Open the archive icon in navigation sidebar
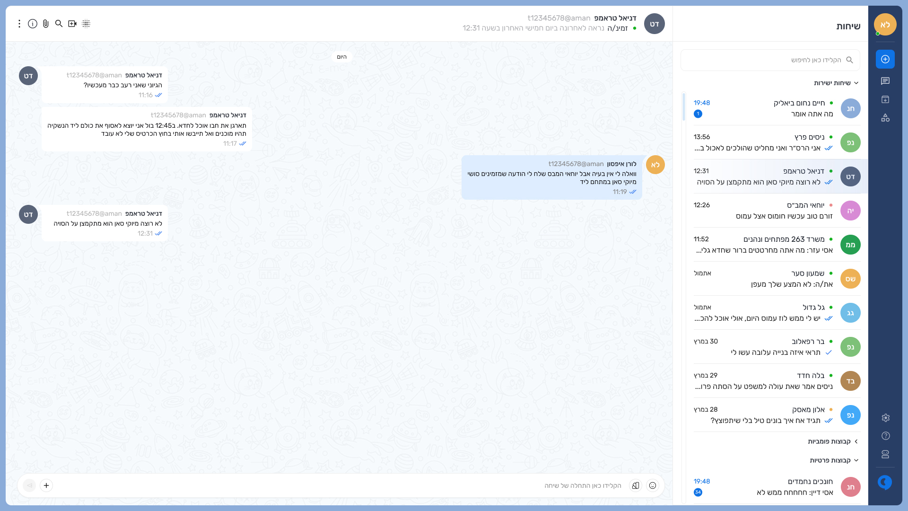This screenshot has width=908, height=511. coord(885,99)
